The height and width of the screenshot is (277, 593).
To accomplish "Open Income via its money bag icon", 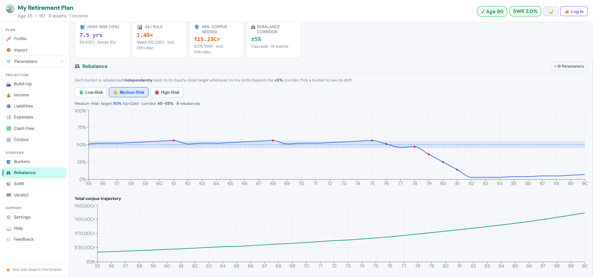I will (9, 95).
